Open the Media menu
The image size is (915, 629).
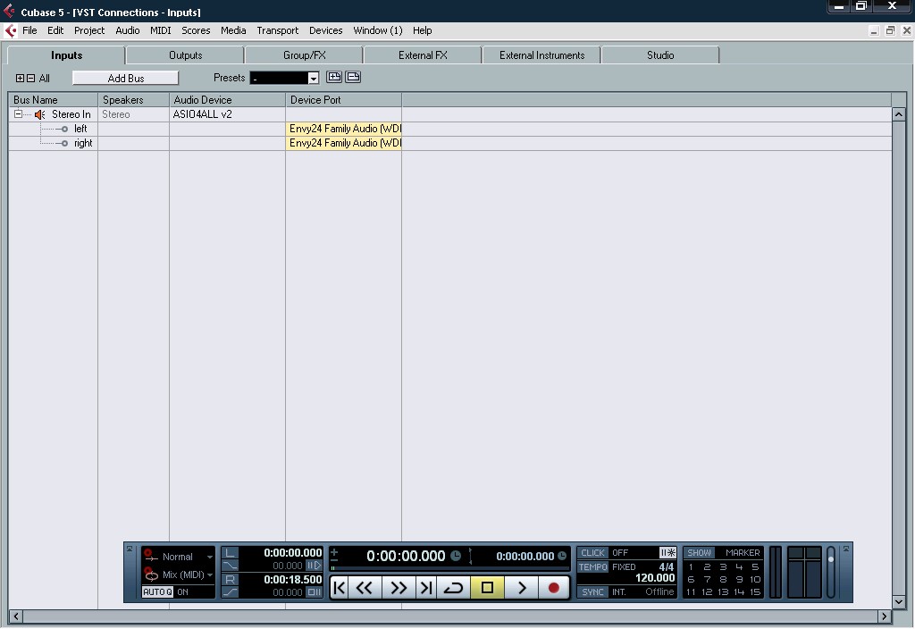(x=233, y=30)
